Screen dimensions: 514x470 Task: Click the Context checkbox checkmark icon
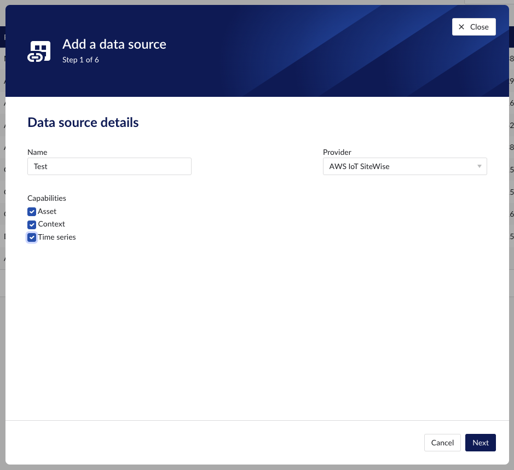(32, 225)
